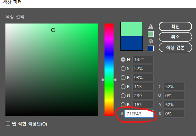
Task: Open the 색상 견본 swatches button
Action: (x=175, y=47)
